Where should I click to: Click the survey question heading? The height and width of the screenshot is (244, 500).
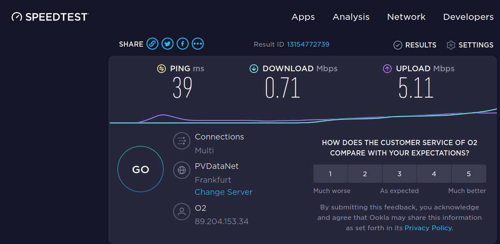point(399,148)
